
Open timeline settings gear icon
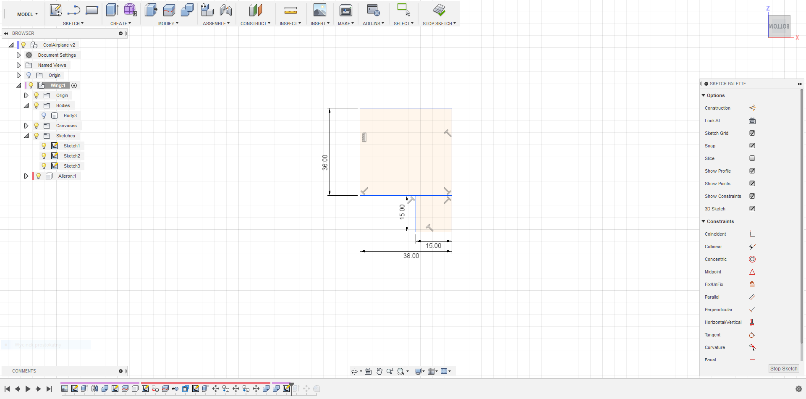799,389
